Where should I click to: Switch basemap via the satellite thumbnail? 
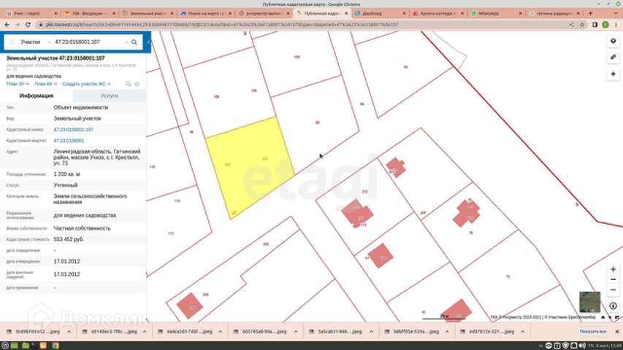(x=589, y=302)
